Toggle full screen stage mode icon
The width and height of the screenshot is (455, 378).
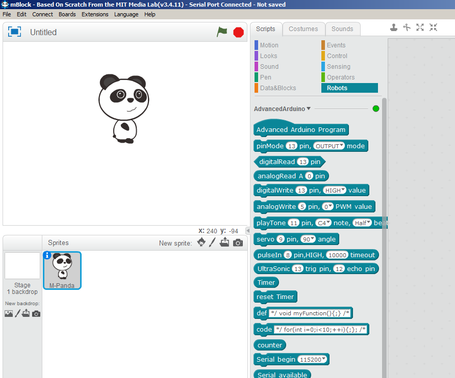point(14,32)
